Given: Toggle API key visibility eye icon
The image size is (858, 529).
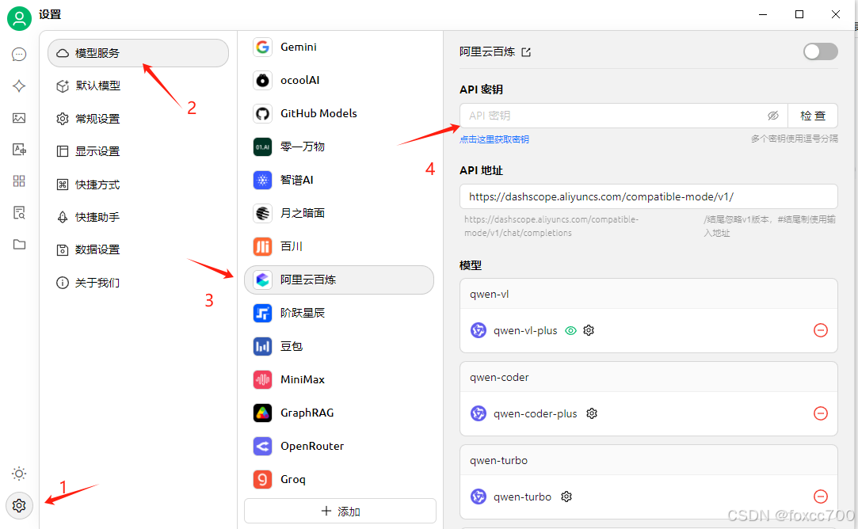Looking at the screenshot, I should pyautogui.click(x=772, y=116).
